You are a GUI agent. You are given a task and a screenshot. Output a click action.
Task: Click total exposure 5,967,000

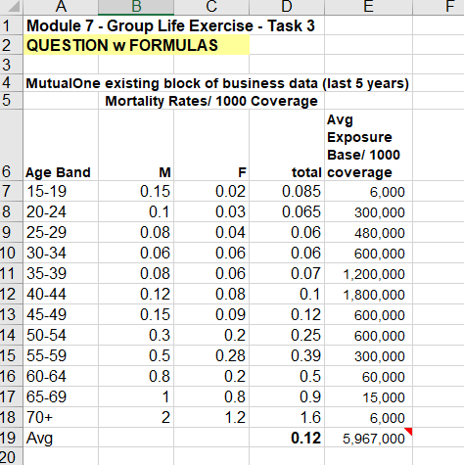click(x=368, y=438)
